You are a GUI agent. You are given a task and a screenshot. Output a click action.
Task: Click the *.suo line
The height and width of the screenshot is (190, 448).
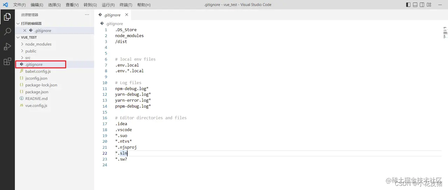[x=121, y=135]
